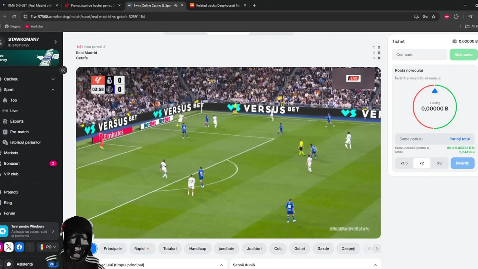Click the live match video stream

click(228, 152)
